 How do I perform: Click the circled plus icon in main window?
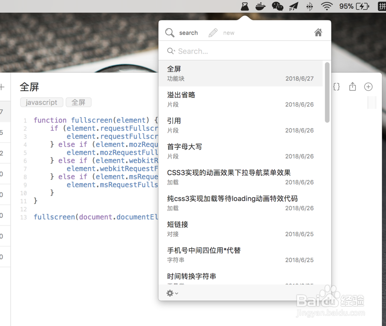368,86
